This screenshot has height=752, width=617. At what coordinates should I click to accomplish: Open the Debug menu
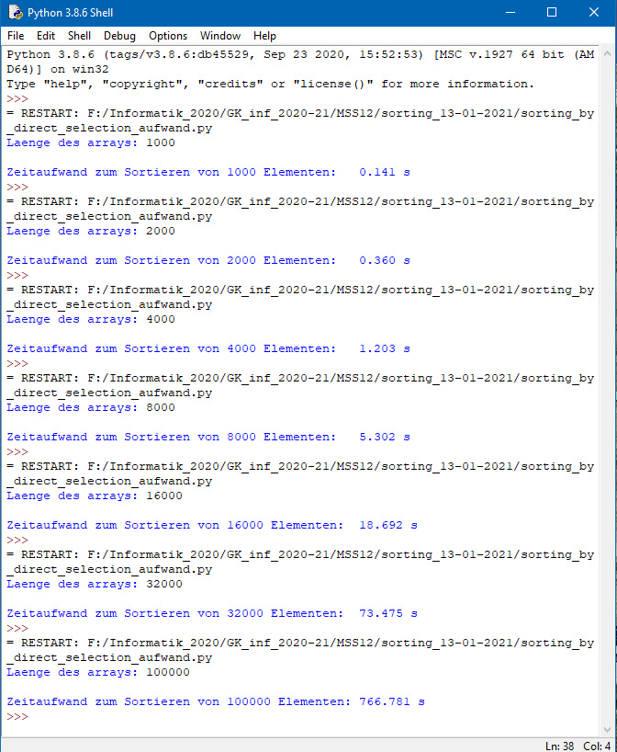coord(119,36)
